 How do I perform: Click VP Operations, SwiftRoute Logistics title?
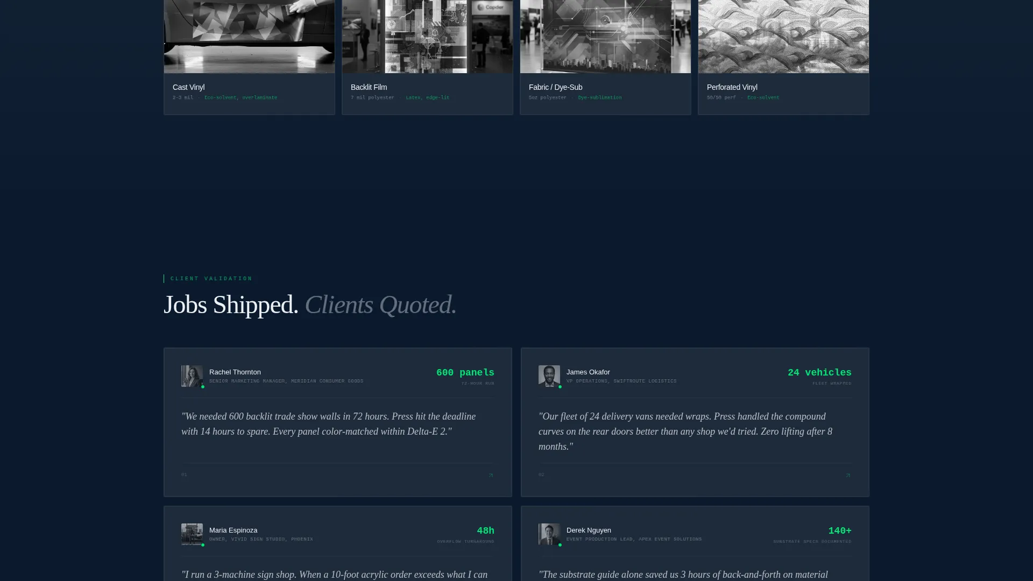tap(621, 381)
